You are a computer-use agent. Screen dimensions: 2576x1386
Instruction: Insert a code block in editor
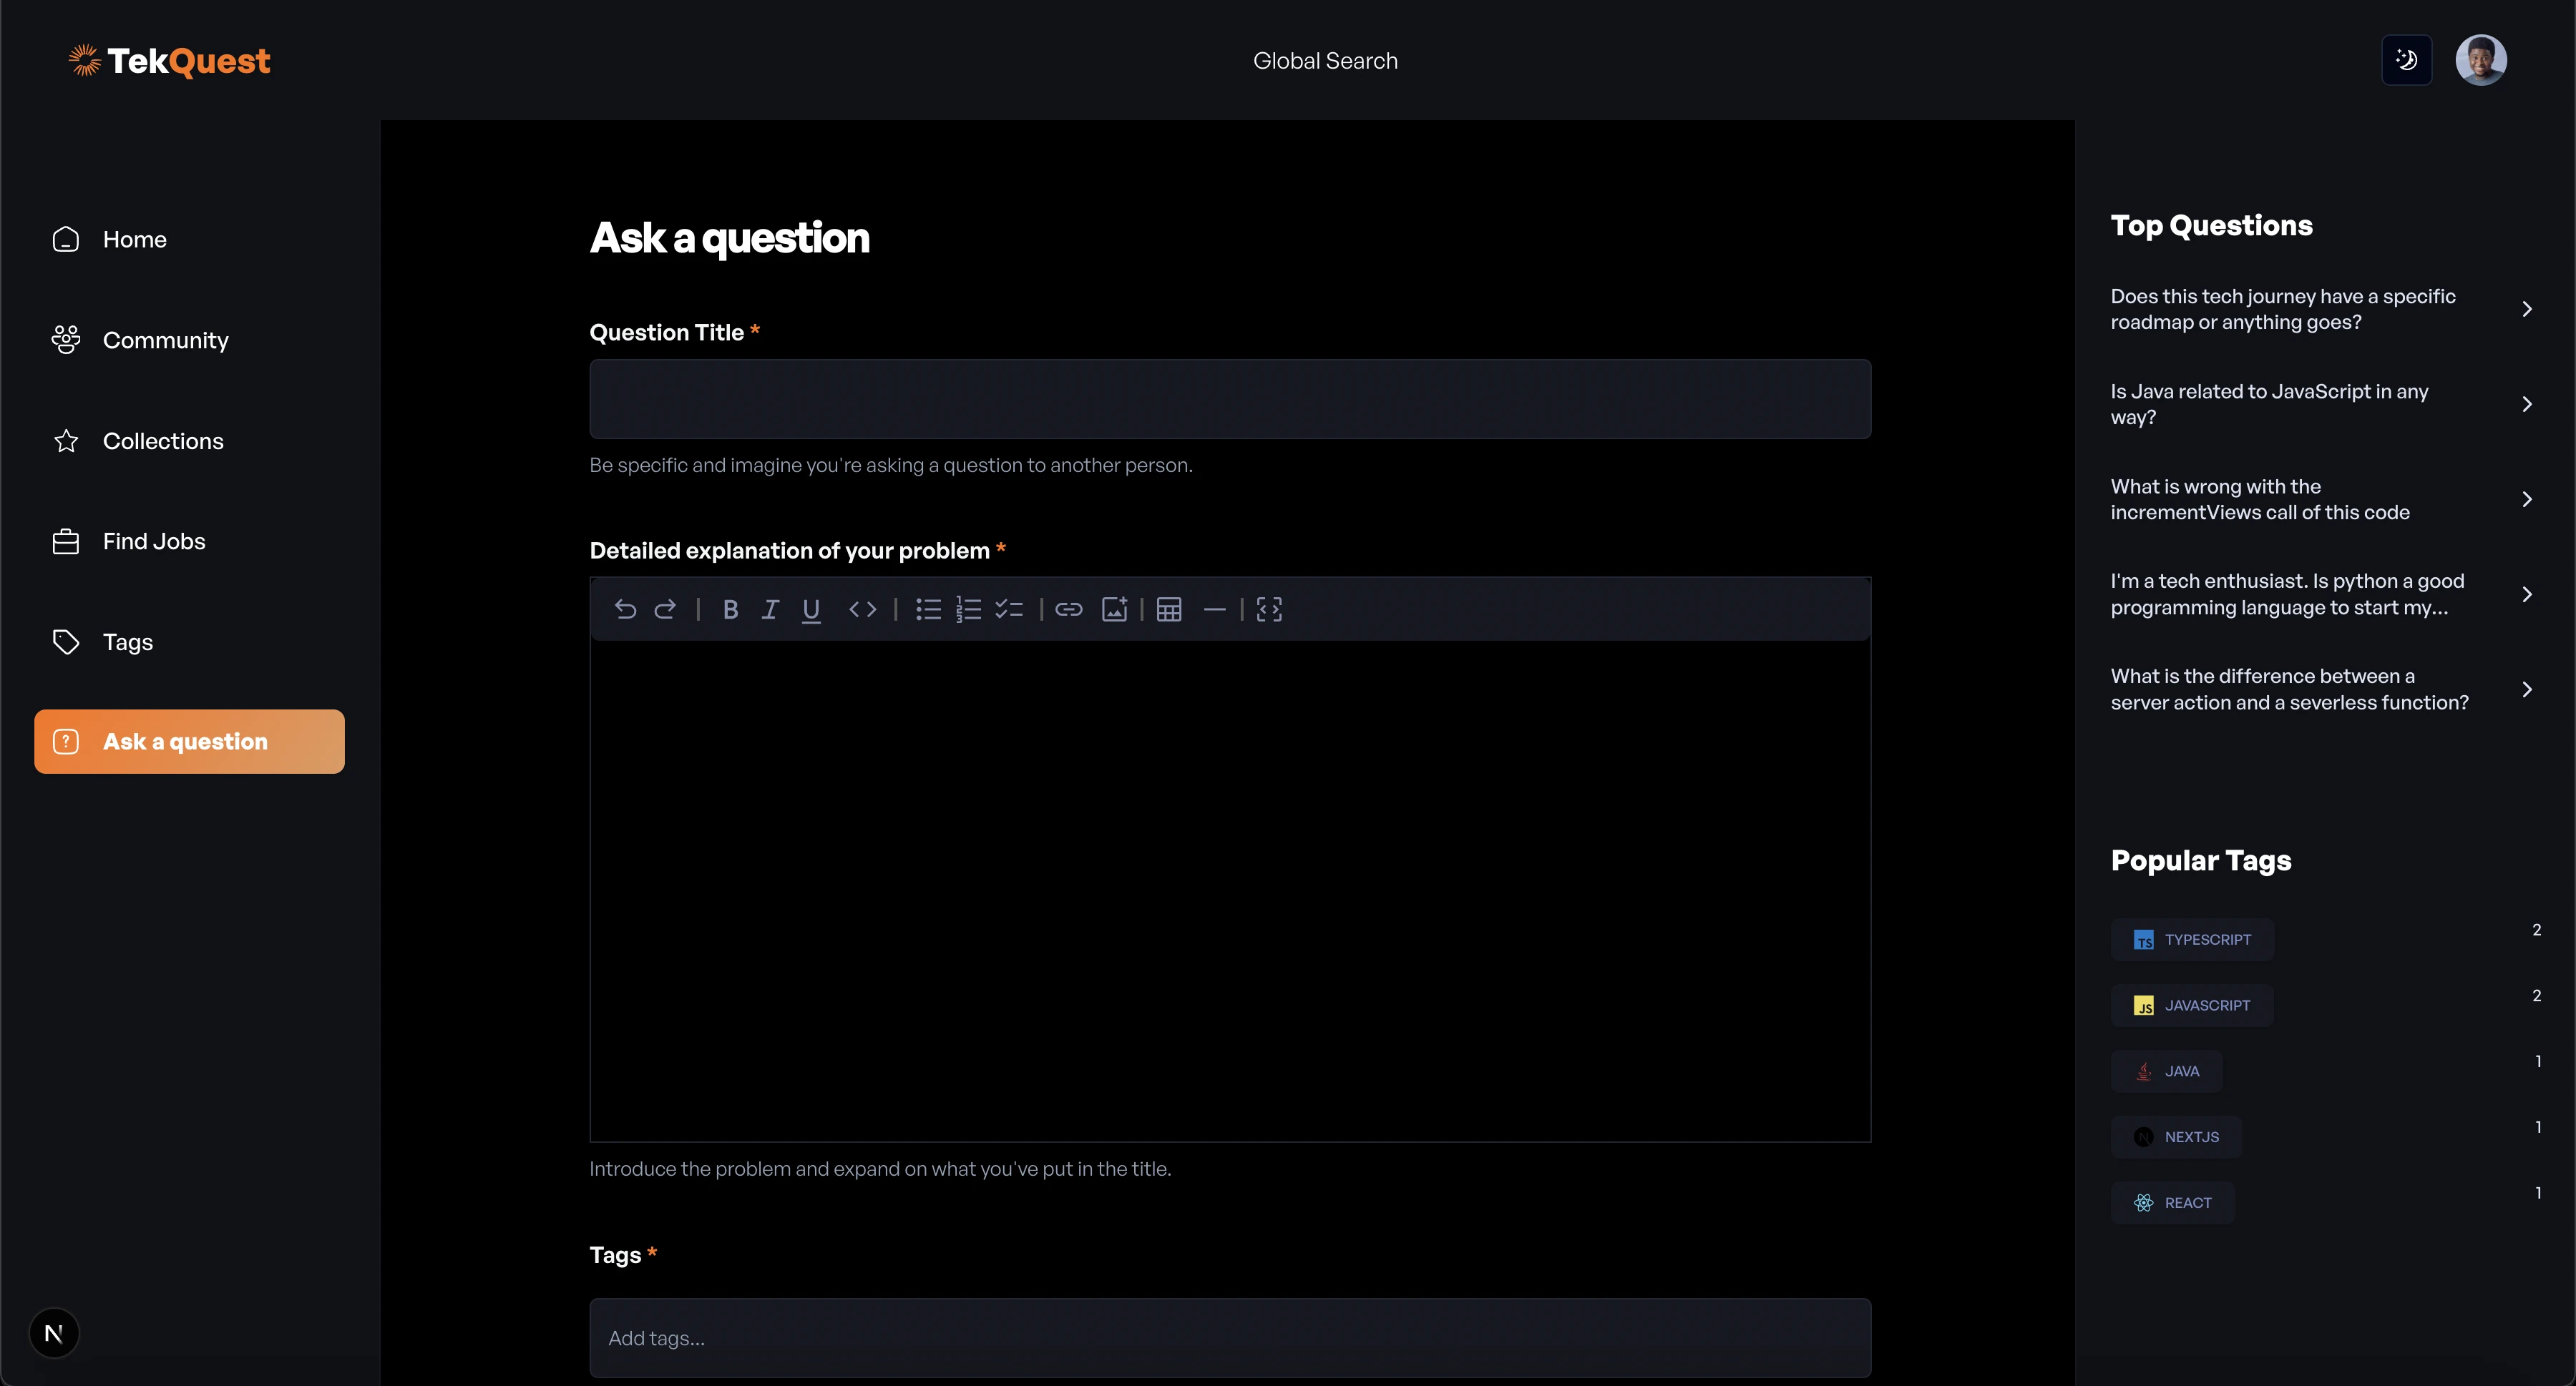click(1269, 609)
